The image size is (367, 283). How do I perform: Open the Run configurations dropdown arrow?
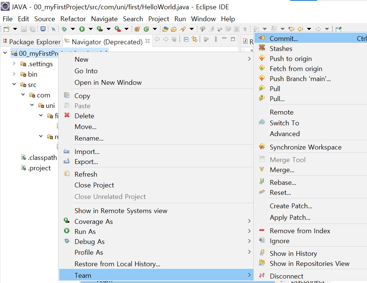pos(91,29)
